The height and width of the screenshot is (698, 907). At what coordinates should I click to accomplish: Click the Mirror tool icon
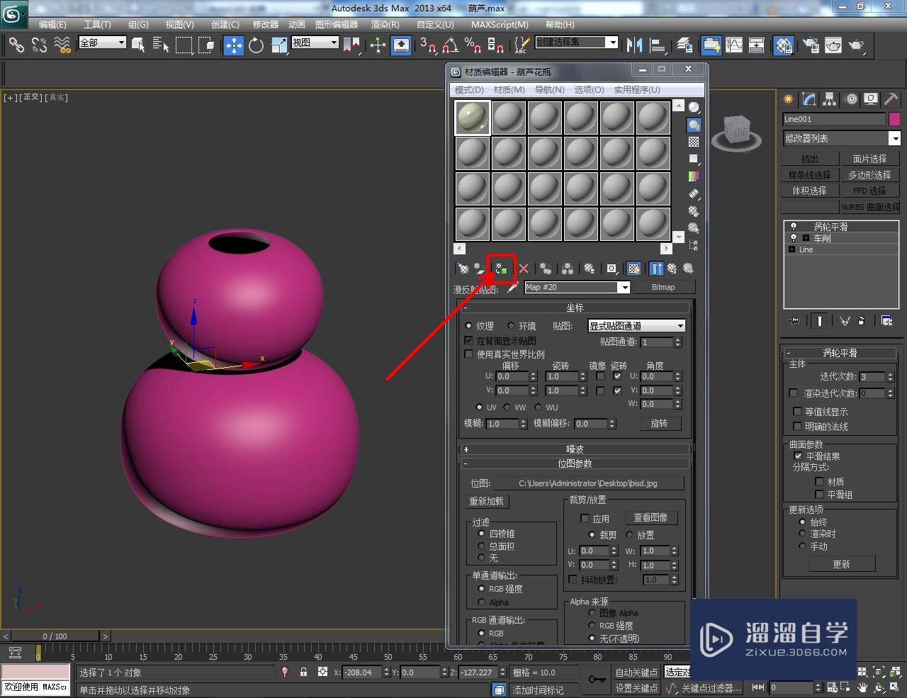point(634,45)
